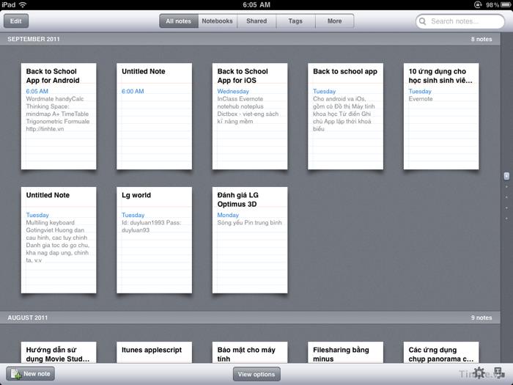513x385 pixels.
Task: Open the Untitled Note from 6:00 AM
Action: 154,116
